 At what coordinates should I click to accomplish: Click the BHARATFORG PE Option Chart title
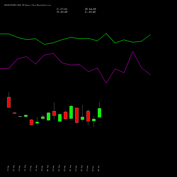pyautogui.click(x=27, y=5)
